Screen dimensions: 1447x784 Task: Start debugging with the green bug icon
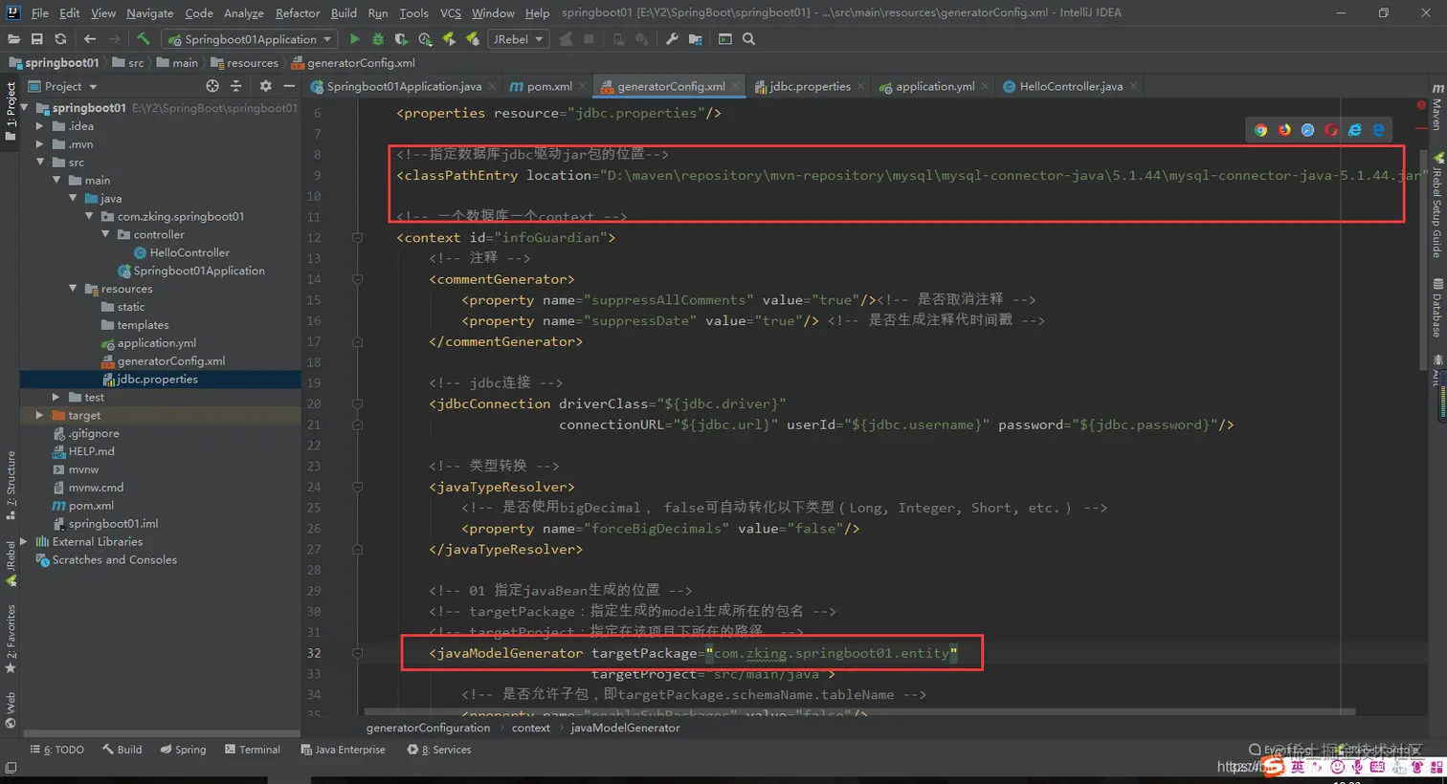pyautogui.click(x=378, y=39)
